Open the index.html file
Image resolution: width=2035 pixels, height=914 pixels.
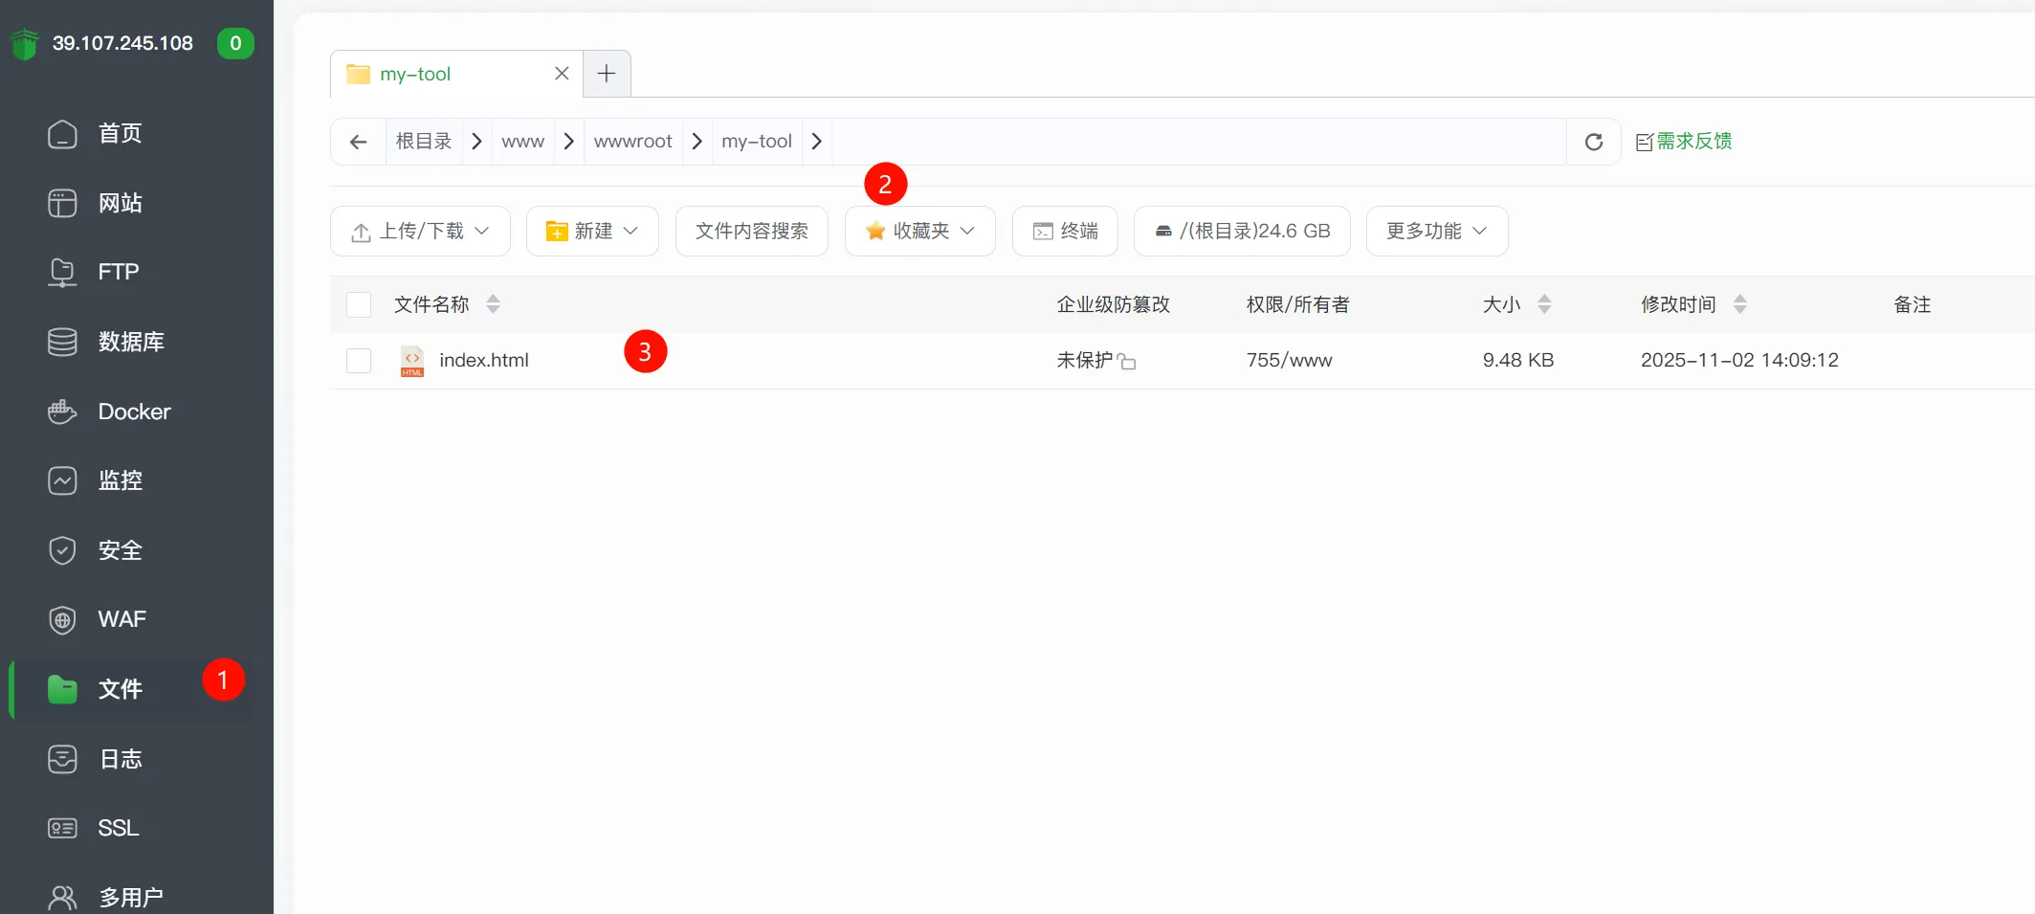click(x=483, y=360)
